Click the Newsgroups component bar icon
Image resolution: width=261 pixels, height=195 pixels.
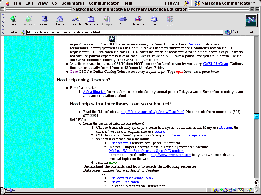[x=233, y=190]
